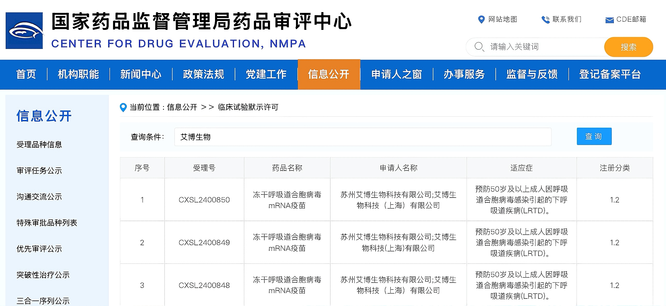Click the breadcrumb location pin icon
The image size is (666, 306).
[123, 107]
